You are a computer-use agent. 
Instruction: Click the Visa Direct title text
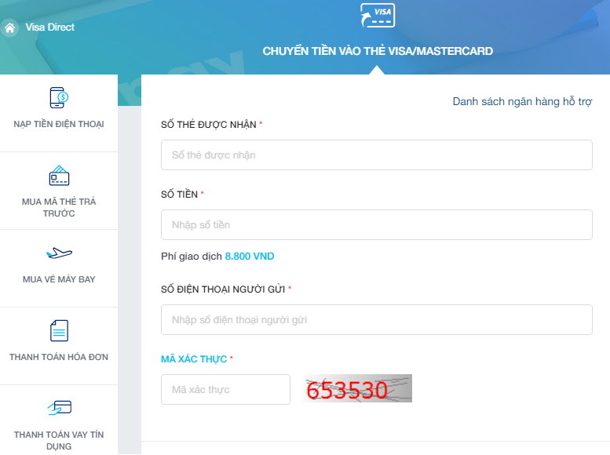pos(49,27)
